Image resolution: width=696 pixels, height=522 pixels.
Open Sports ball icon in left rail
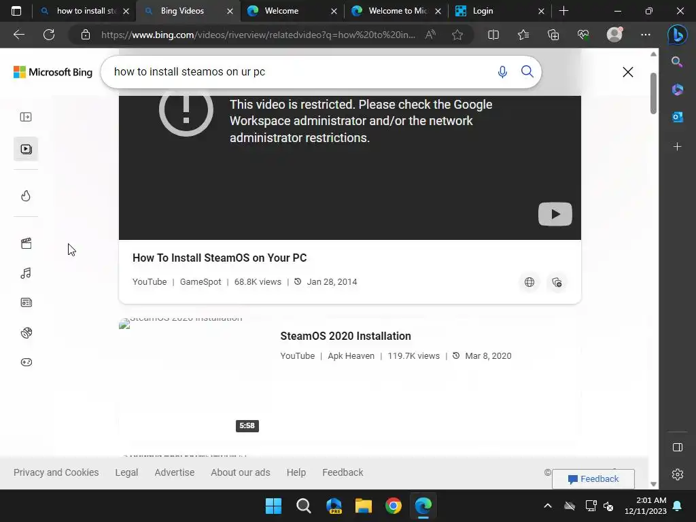click(27, 332)
